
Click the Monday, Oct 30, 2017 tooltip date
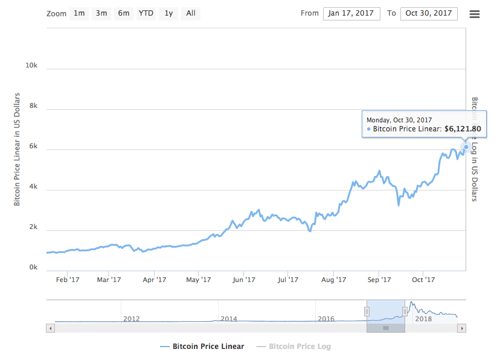click(399, 120)
